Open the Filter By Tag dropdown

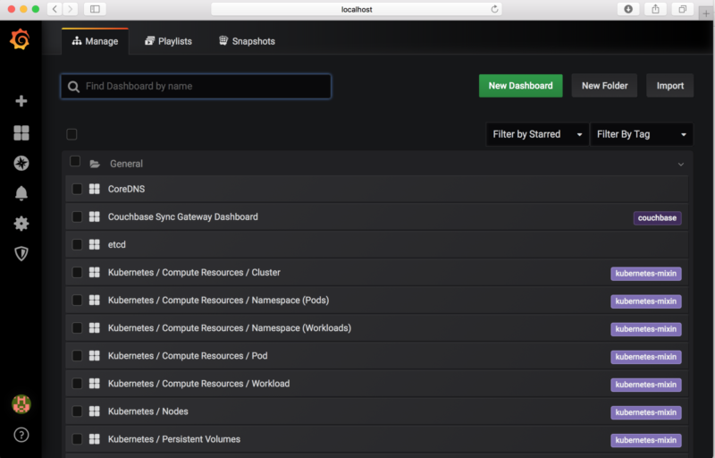pos(641,134)
